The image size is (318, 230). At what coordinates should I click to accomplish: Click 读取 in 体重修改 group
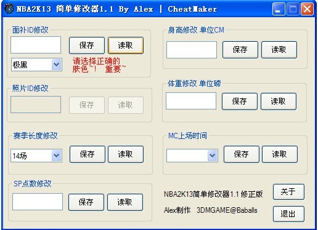pos(279,101)
